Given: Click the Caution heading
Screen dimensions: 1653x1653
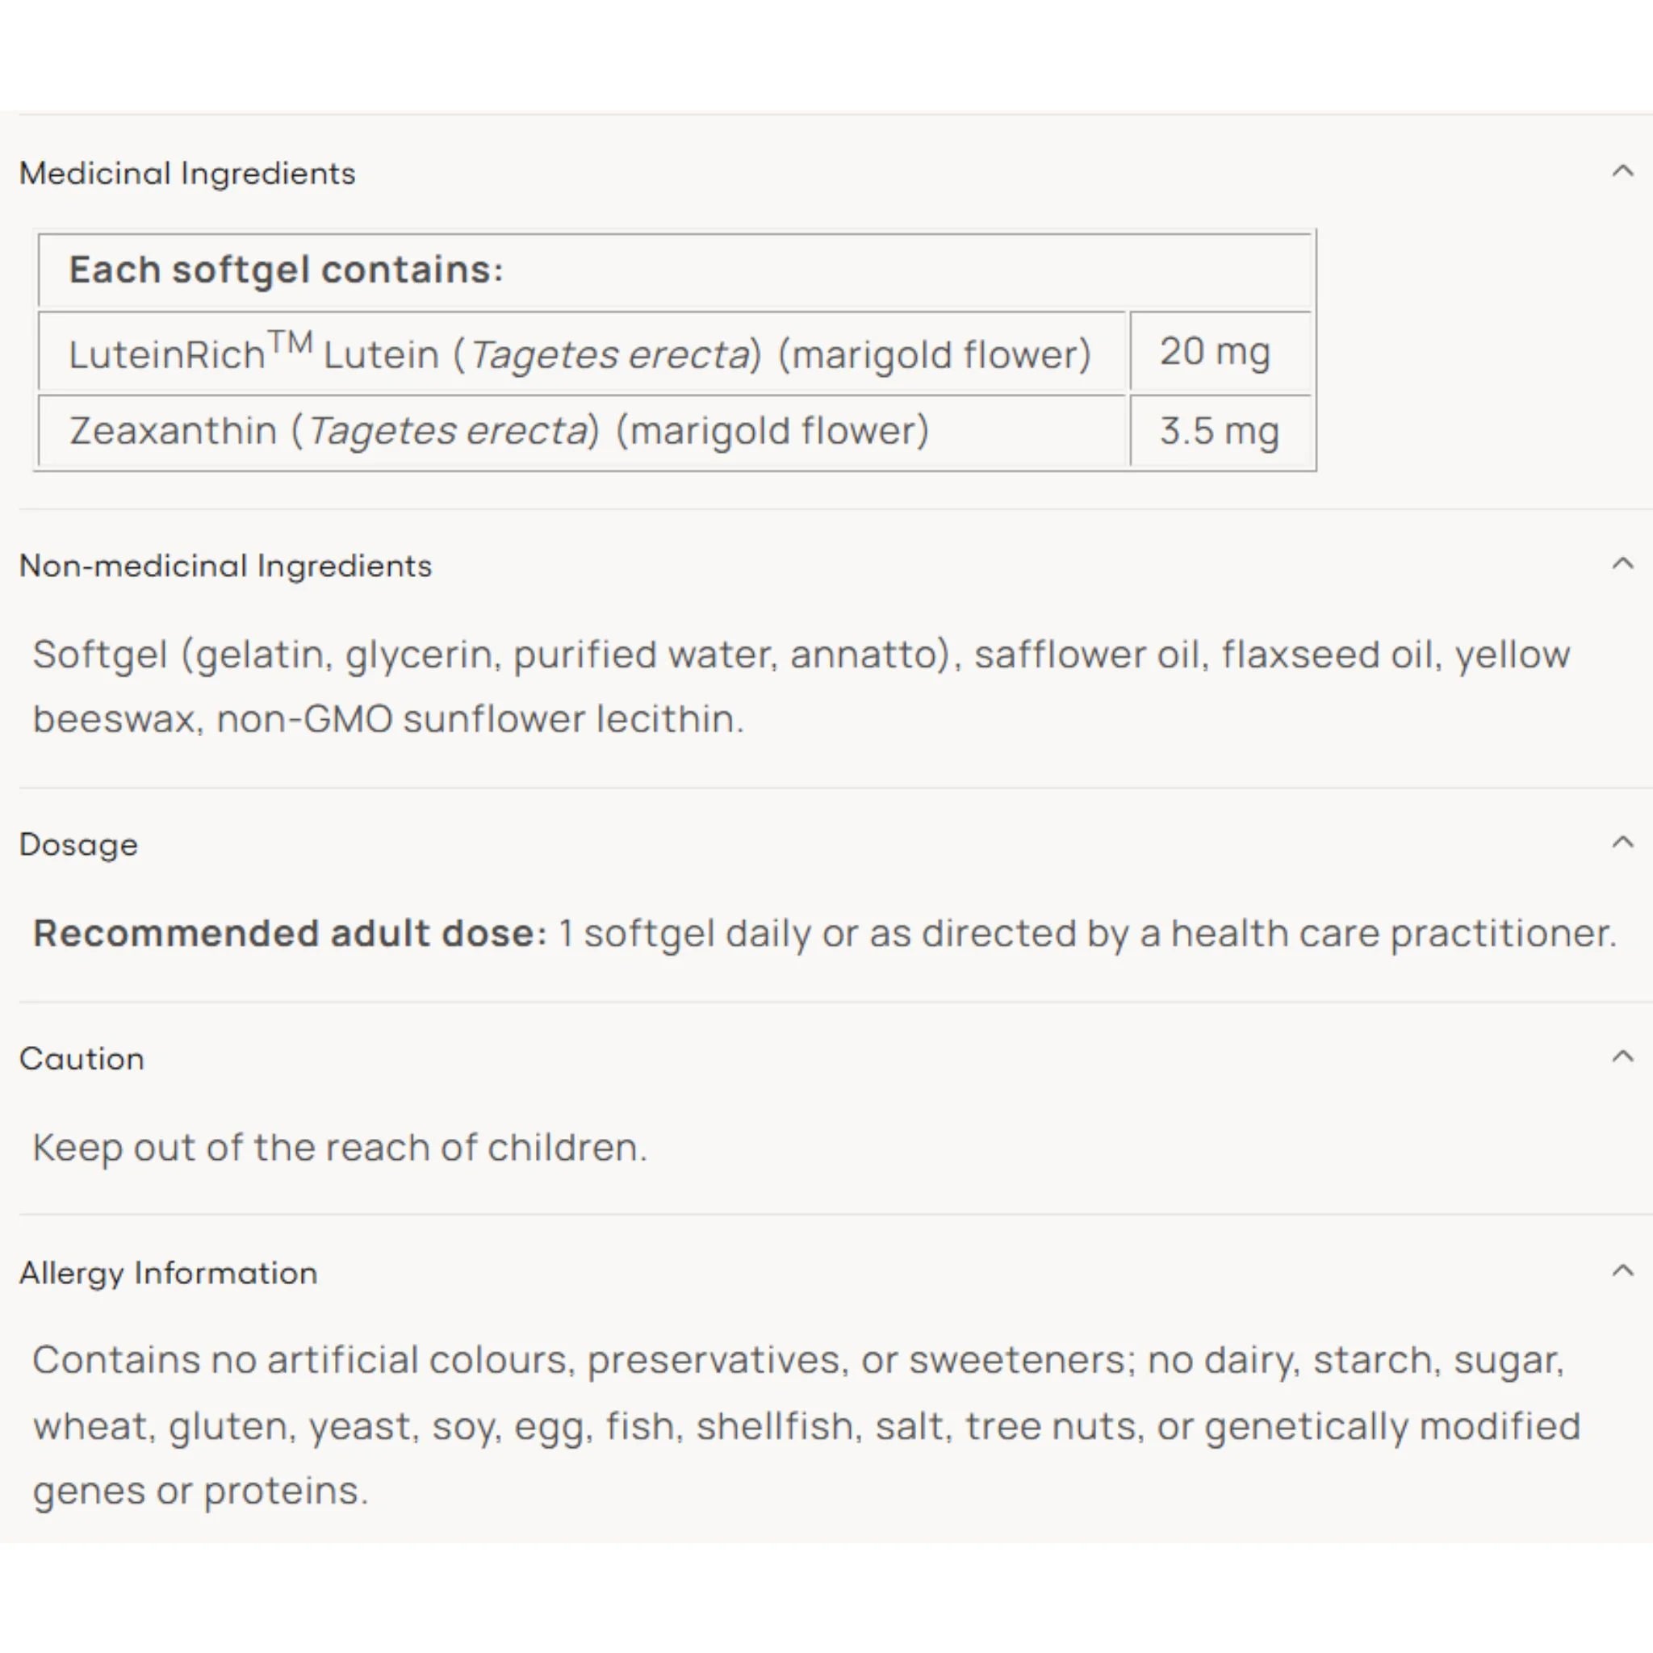Looking at the screenshot, I should tap(82, 1059).
